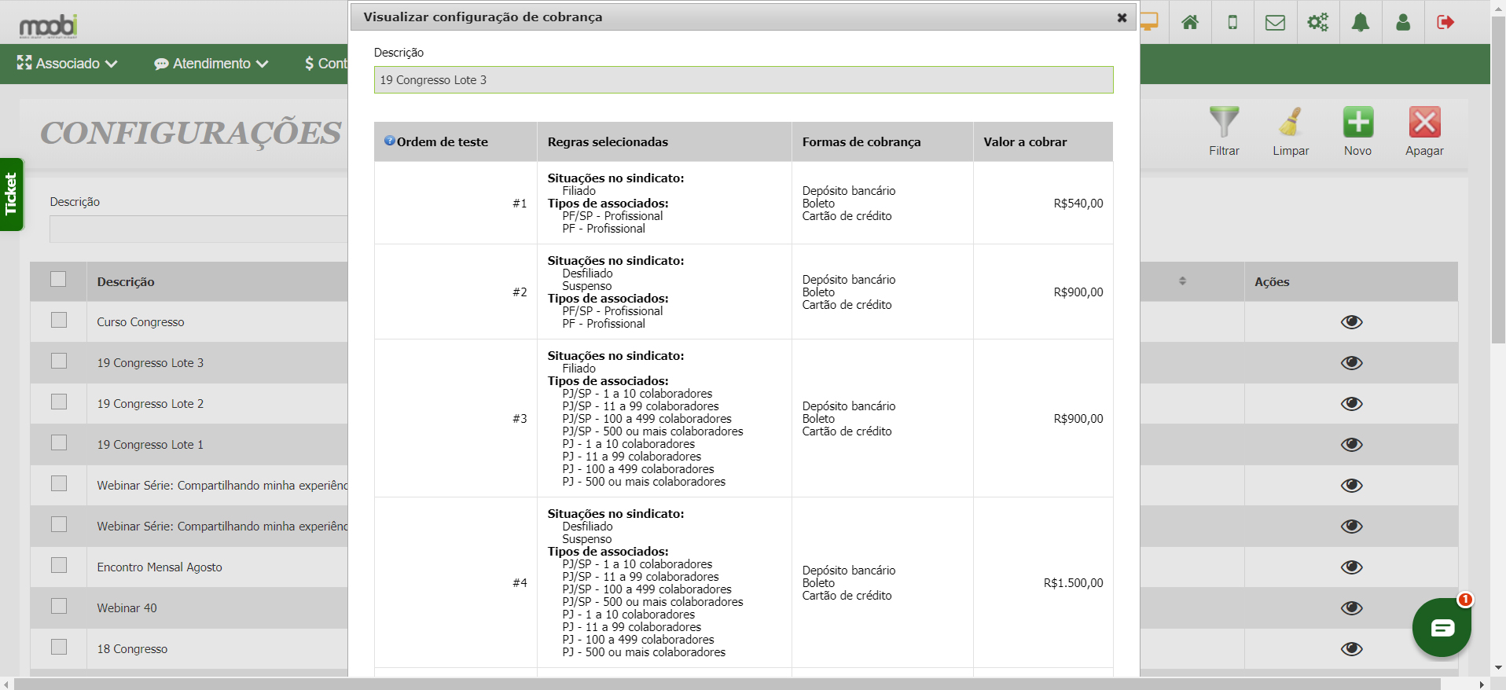Expand the Associado menu
Image resolution: width=1506 pixels, height=690 pixels.
pyautogui.click(x=68, y=64)
